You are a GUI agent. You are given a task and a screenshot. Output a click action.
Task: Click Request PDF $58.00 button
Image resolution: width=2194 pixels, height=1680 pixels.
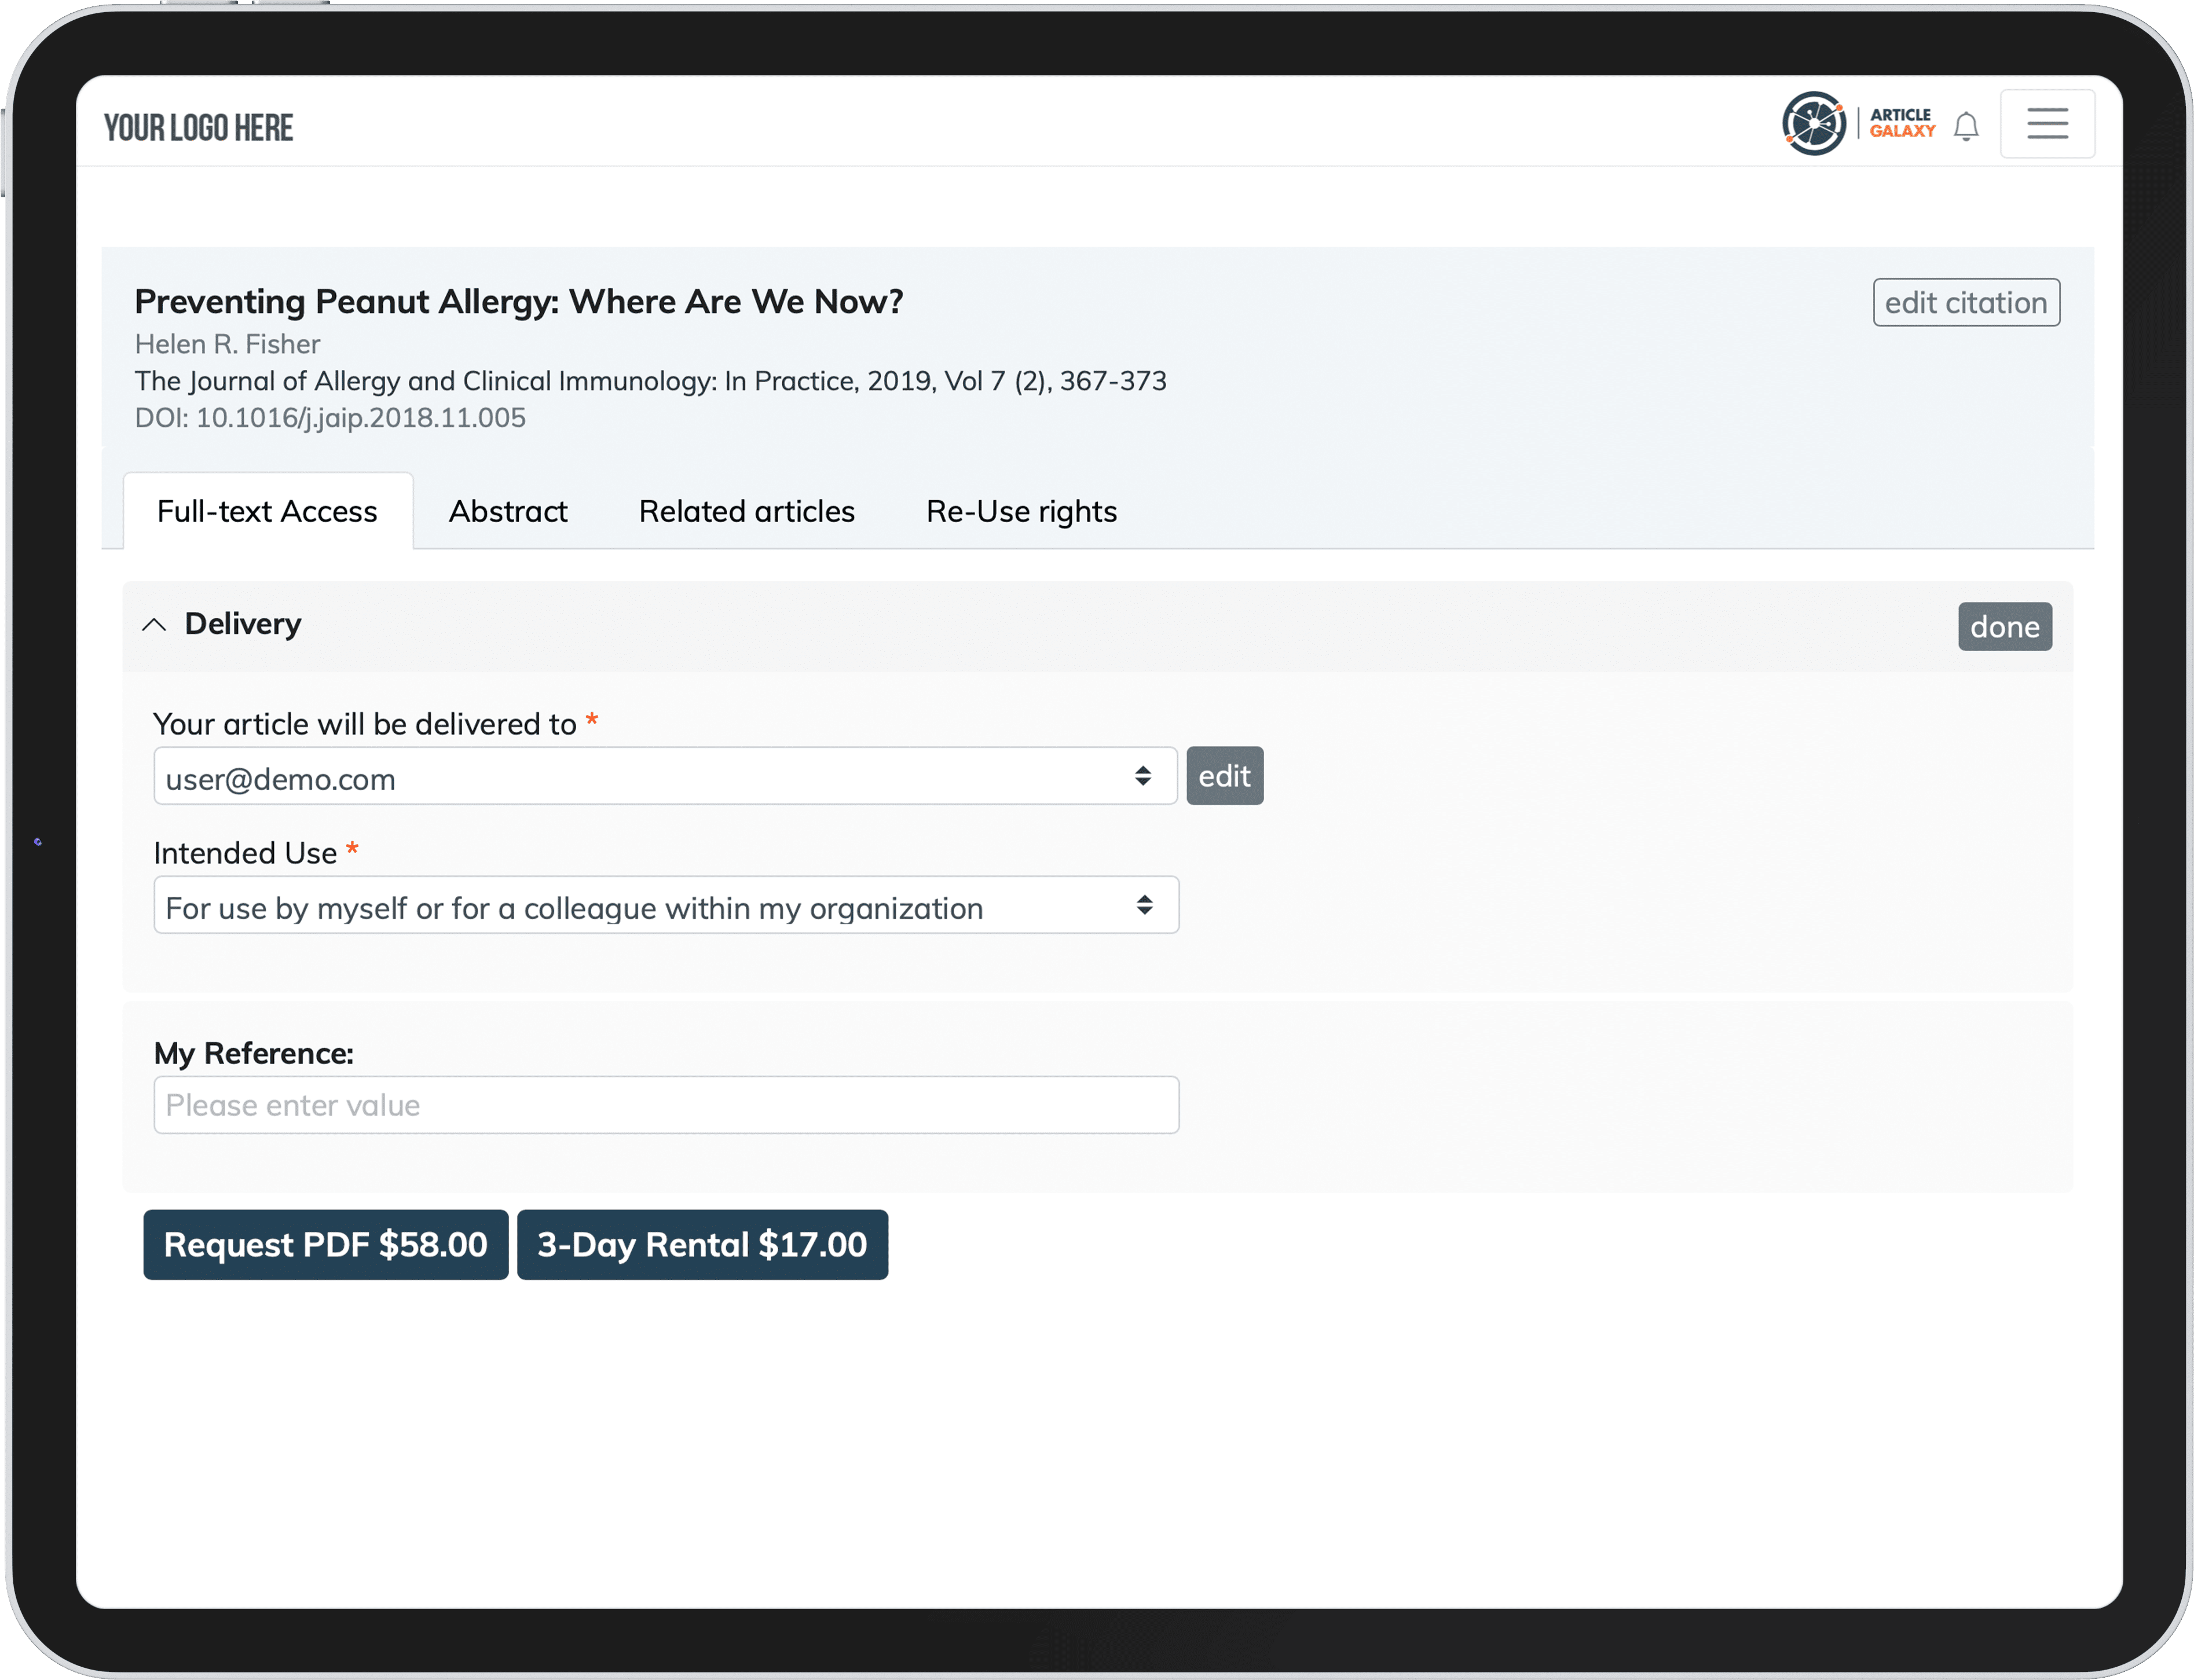click(325, 1245)
